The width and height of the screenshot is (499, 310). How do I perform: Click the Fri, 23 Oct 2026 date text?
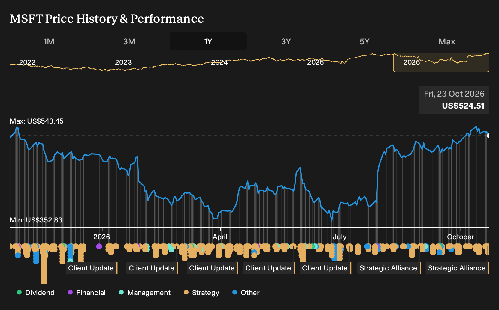(454, 94)
